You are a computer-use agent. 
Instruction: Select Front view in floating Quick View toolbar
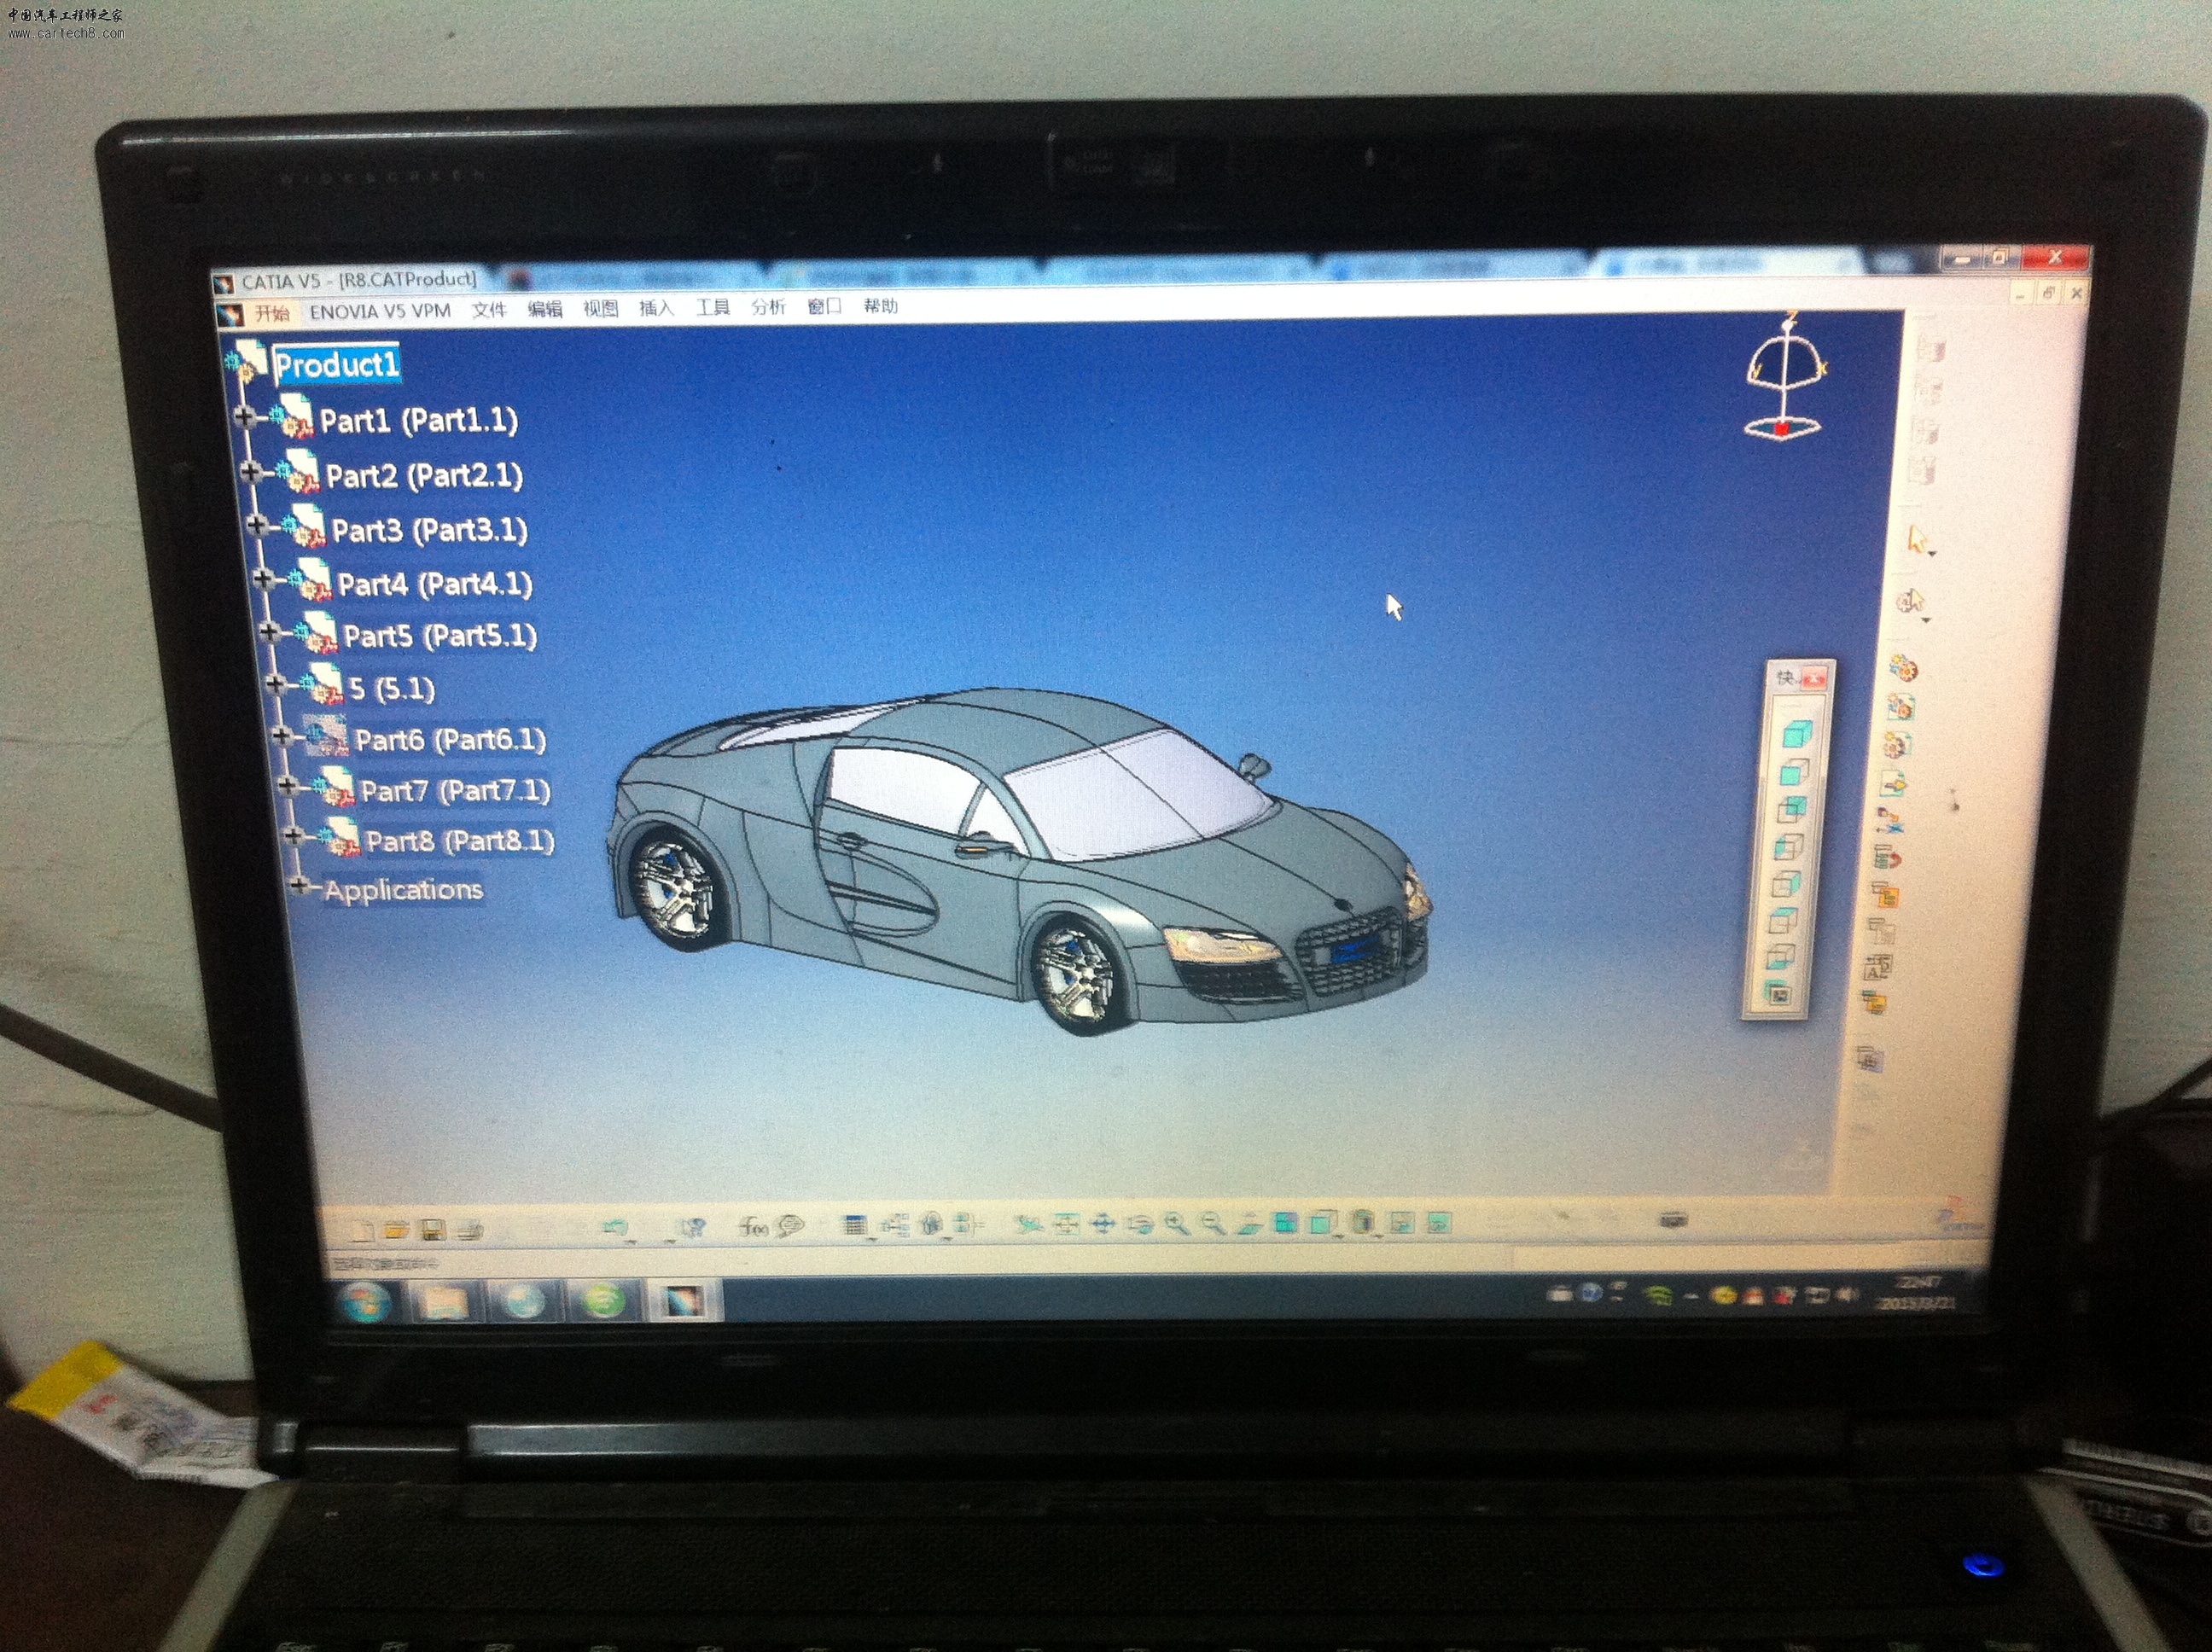[x=1794, y=773]
